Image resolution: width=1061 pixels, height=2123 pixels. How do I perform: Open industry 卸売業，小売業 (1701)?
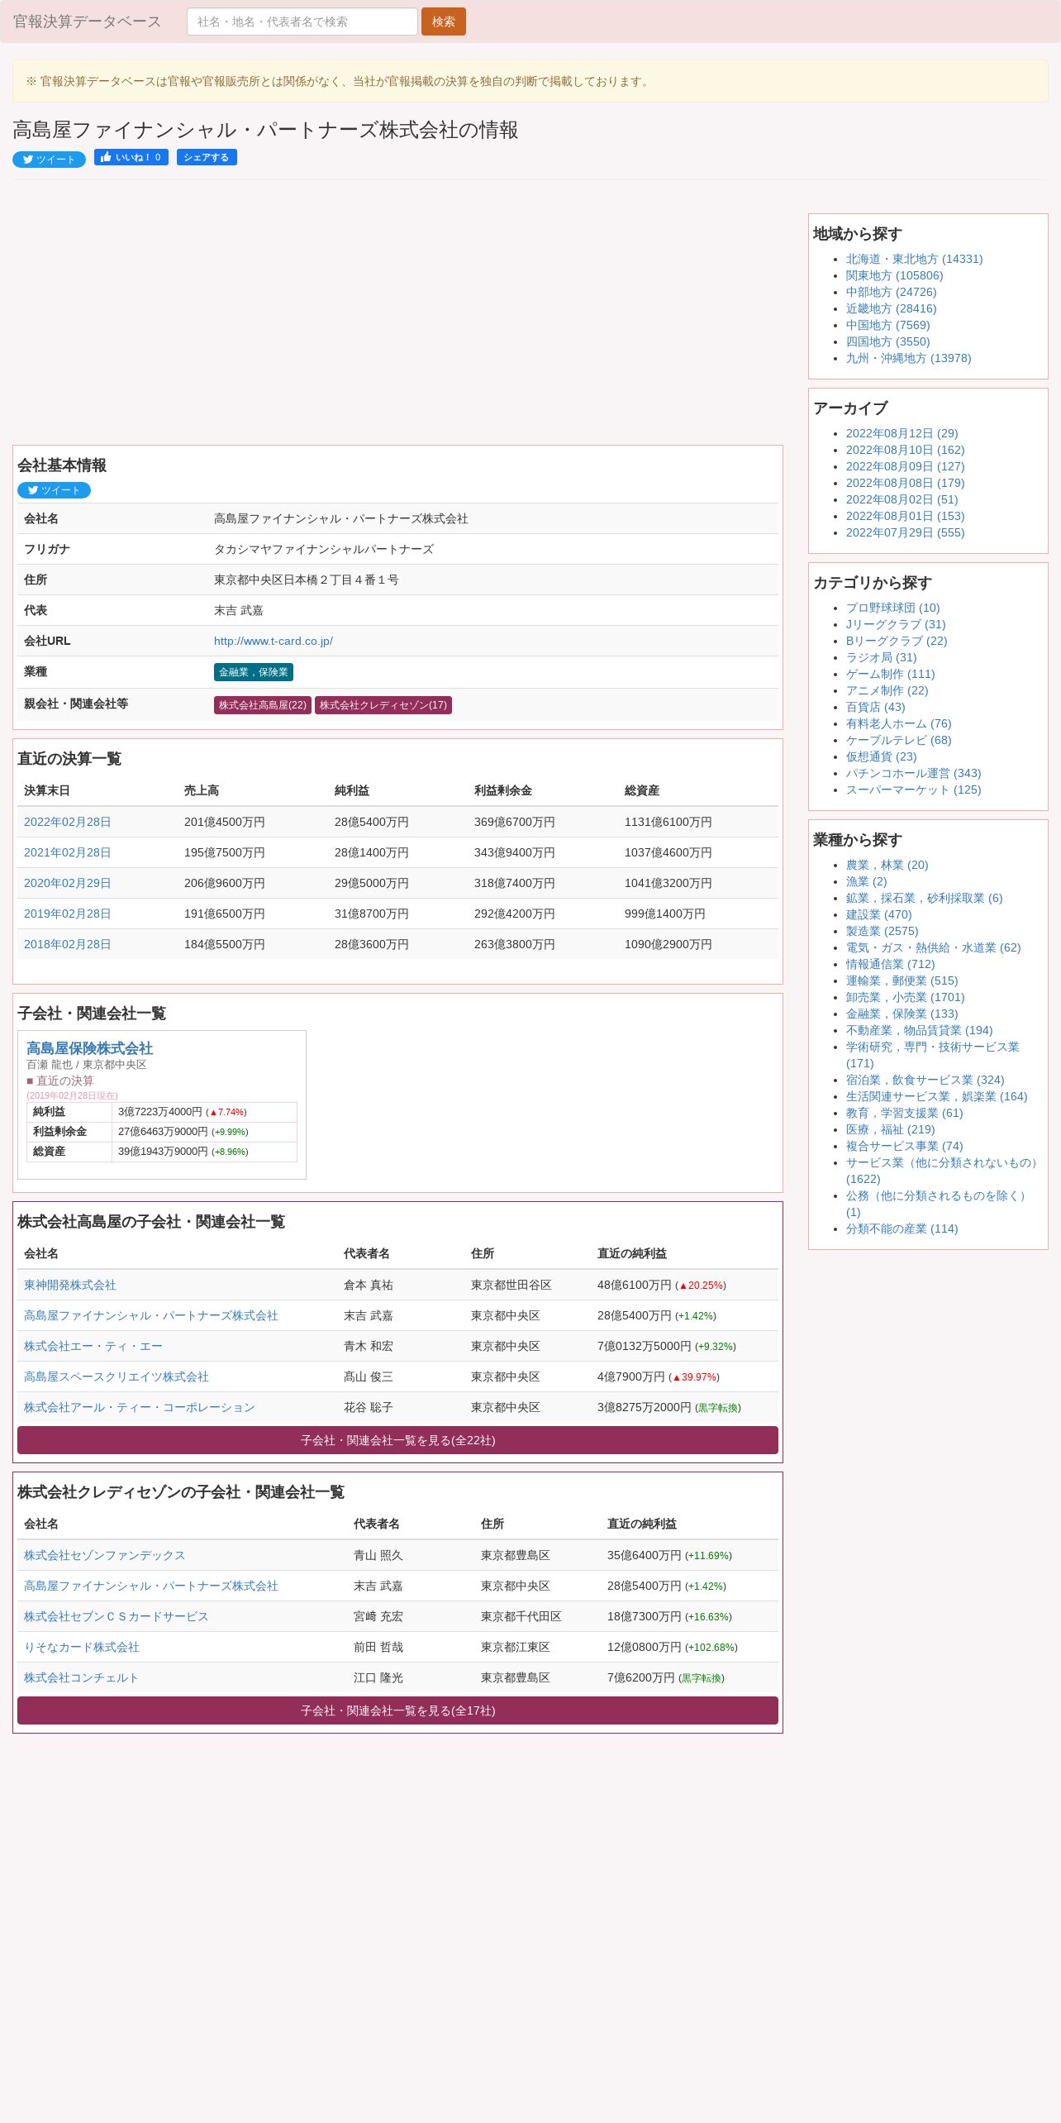coord(905,997)
